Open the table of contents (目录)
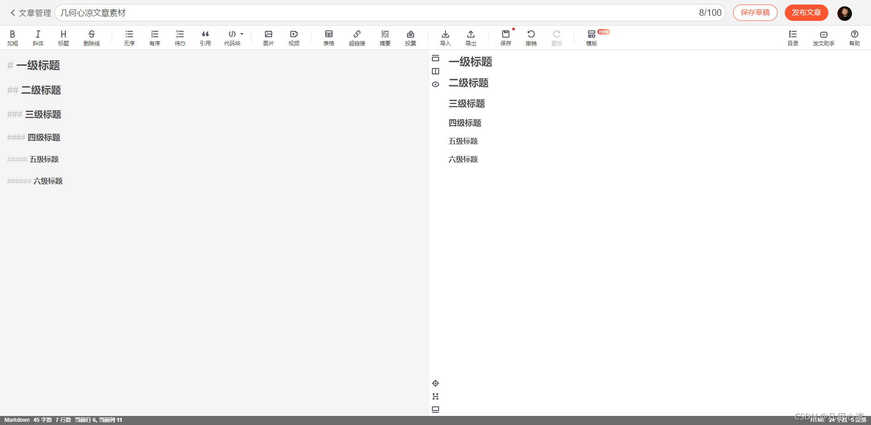This screenshot has height=425, width=871. (x=793, y=38)
